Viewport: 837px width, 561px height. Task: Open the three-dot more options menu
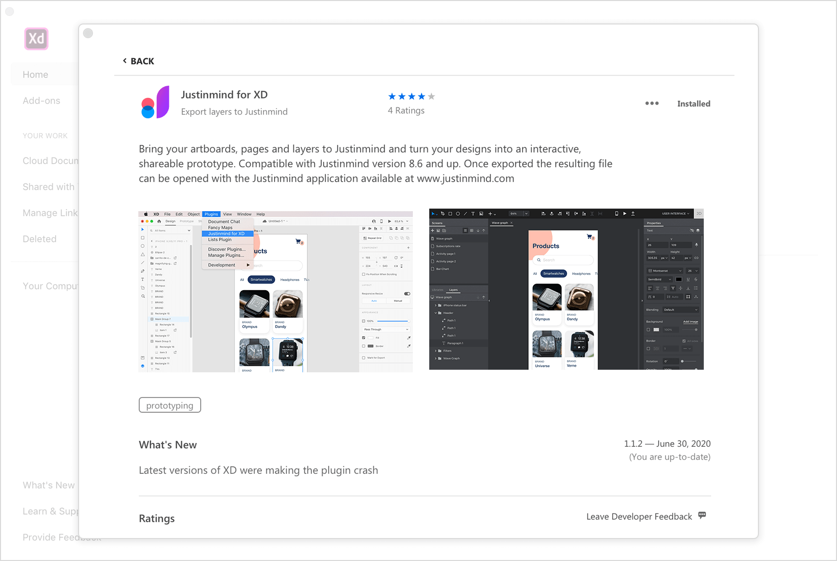[652, 103]
